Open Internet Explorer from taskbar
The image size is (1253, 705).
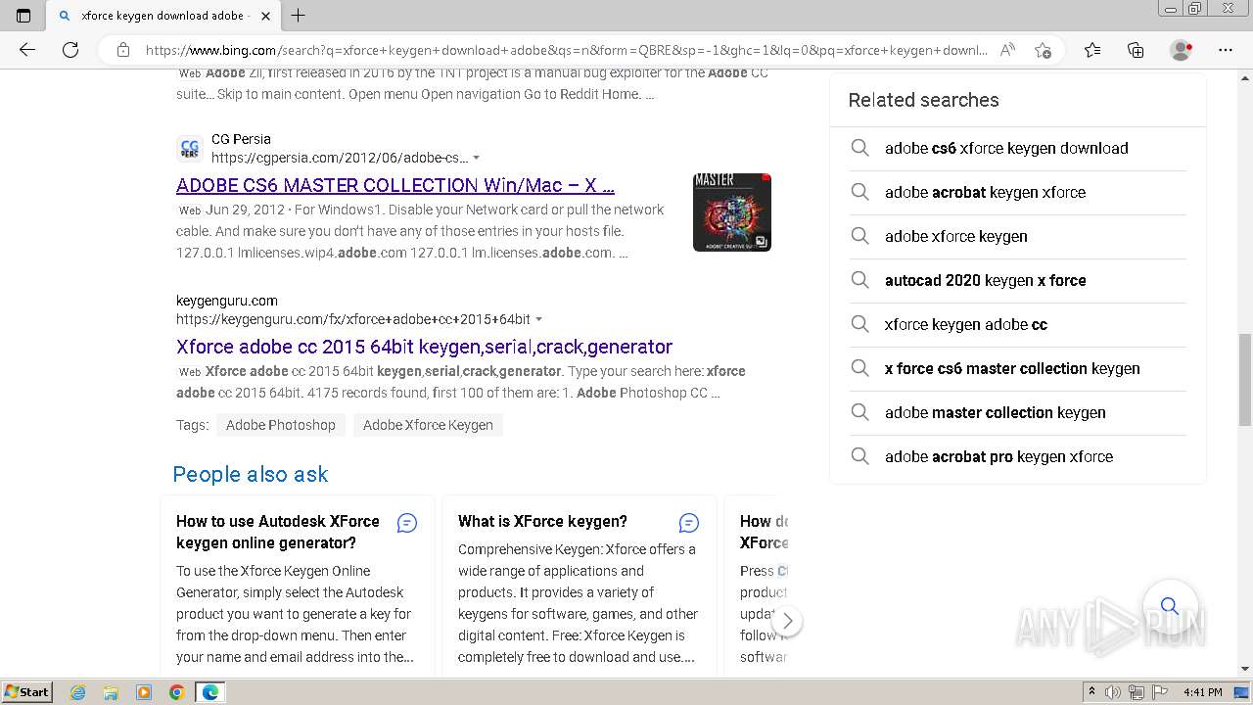(77, 692)
